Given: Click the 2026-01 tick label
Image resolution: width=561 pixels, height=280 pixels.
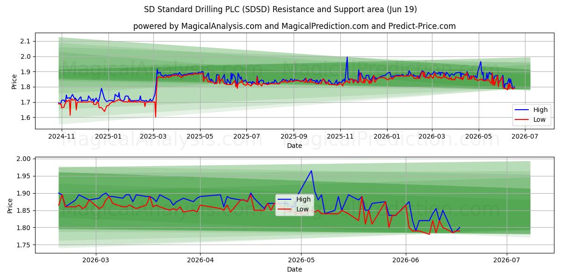Looking at the screenshot, I should coord(387,137).
